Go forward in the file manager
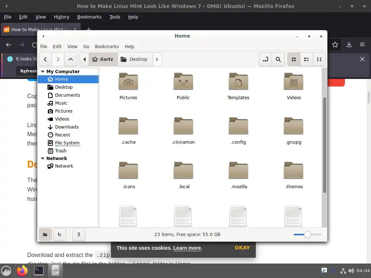Viewport: 371px width, 278px height. click(58, 59)
